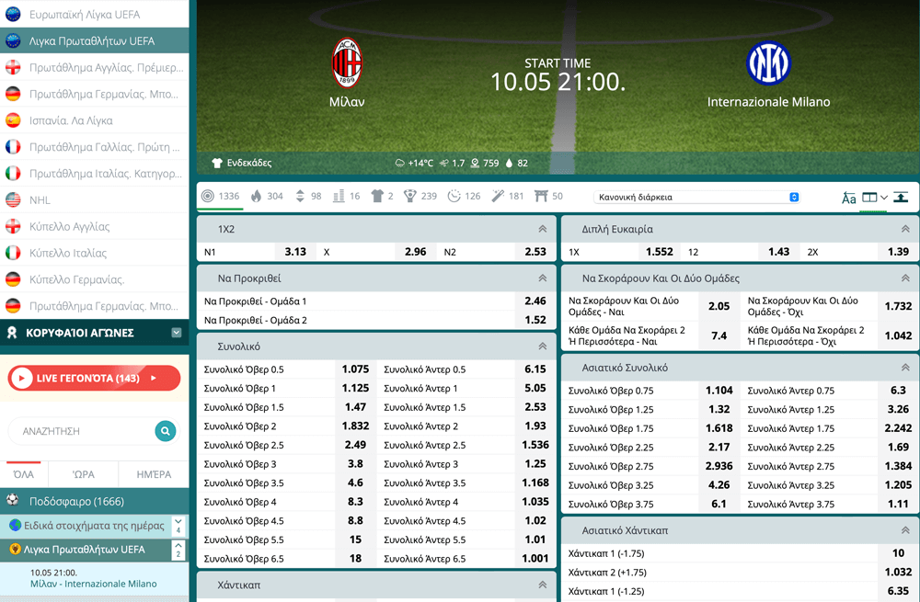920x602 pixels.
Task: Collapse the Ασιατικό Συνολικό section
Action: (x=905, y=368)
